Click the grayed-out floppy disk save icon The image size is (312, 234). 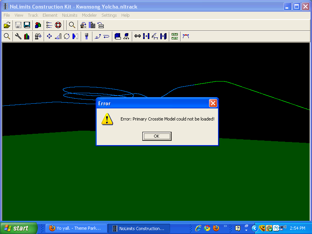click(x=18, y=25)
